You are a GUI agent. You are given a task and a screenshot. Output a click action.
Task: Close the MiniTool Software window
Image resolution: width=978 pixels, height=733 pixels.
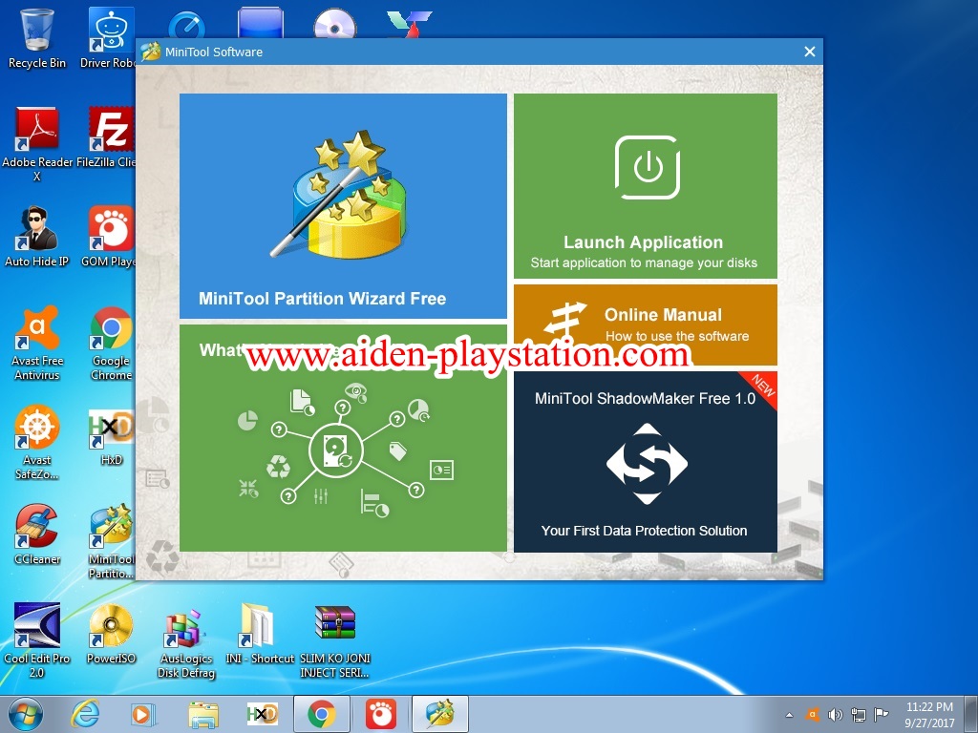tap(810, 52)
